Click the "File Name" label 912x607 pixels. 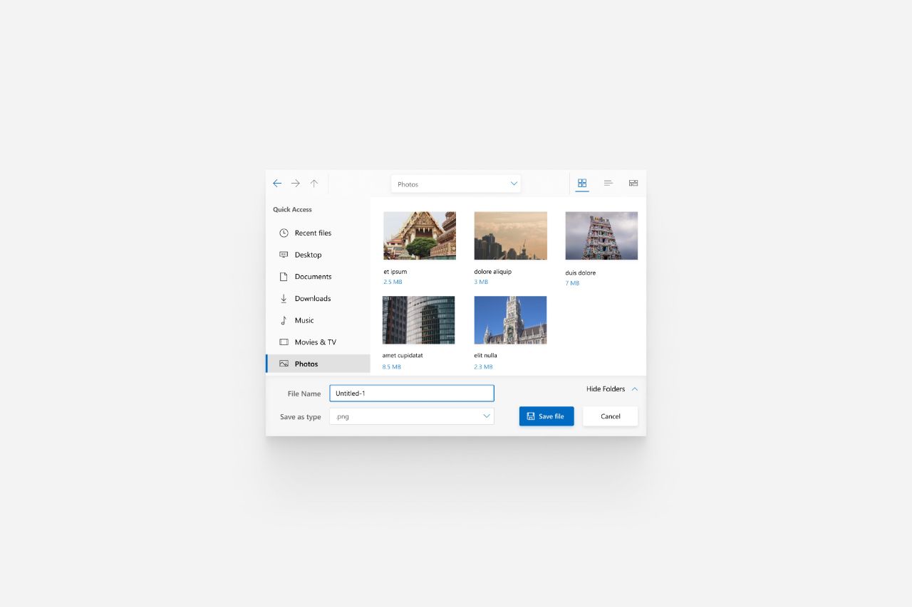(x=304, y=394)
